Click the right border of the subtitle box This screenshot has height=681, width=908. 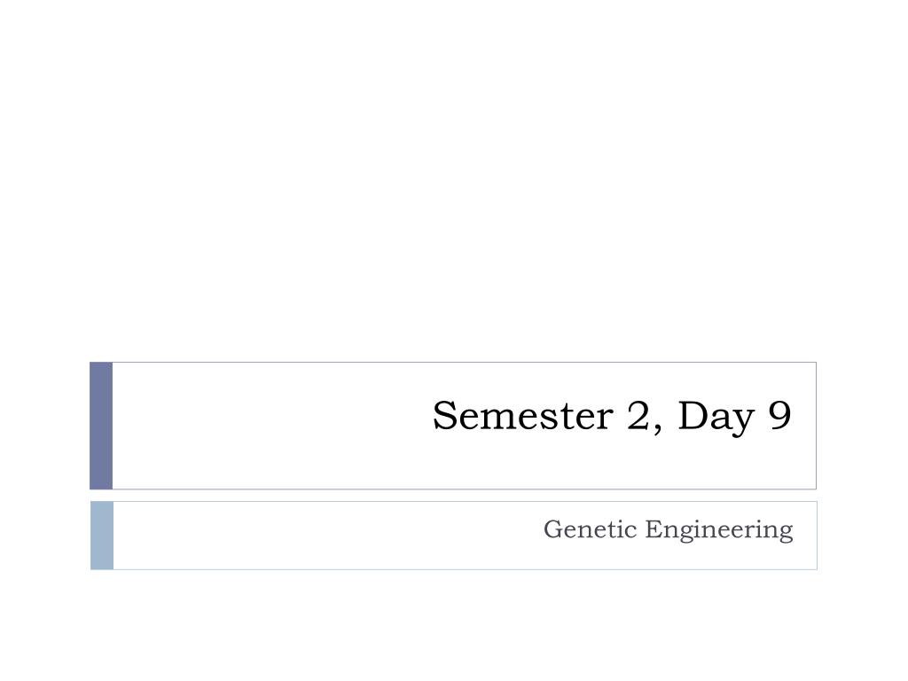817,536
